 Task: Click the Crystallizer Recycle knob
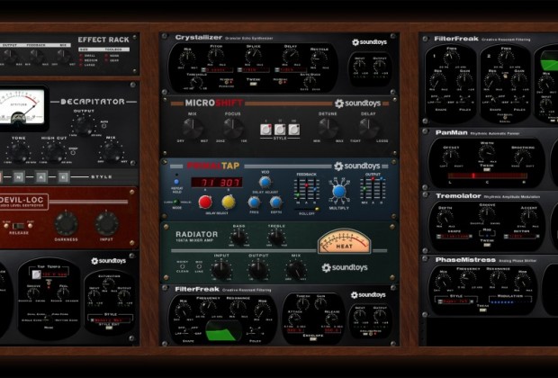click(319, 58)
